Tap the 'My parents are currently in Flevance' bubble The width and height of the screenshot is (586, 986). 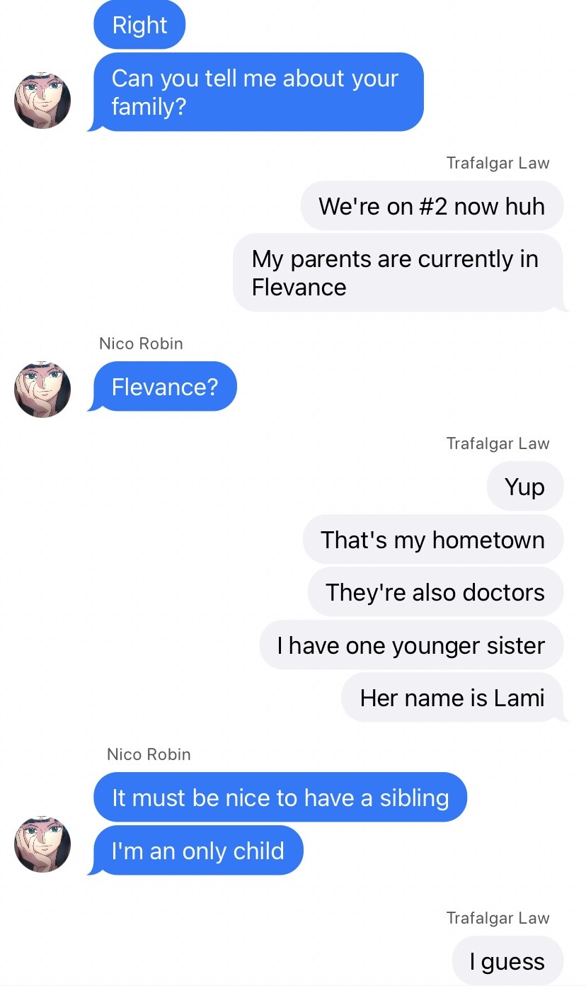point(399,273)
